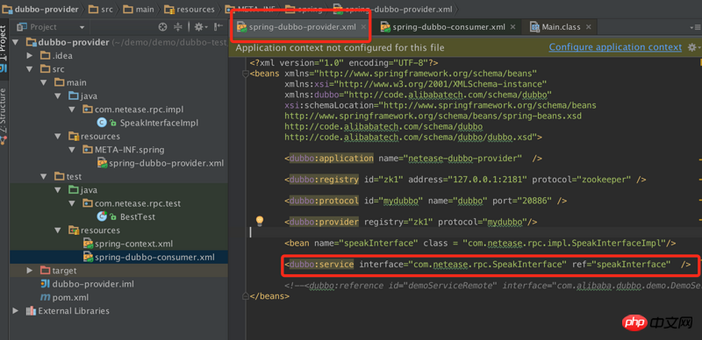
Task: Click the Main.class tab file icon
Action: click(534, 27)
